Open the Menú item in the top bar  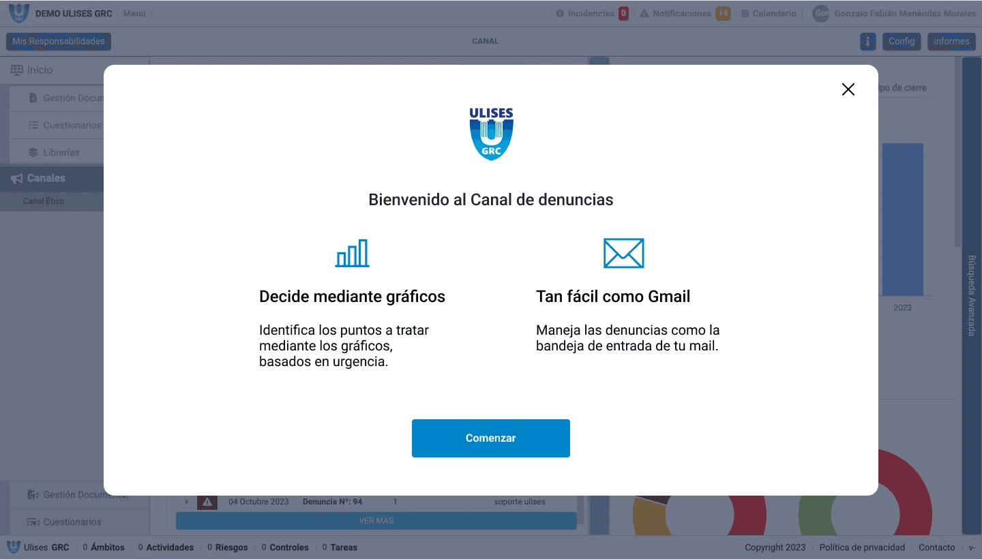coord(134,14)
